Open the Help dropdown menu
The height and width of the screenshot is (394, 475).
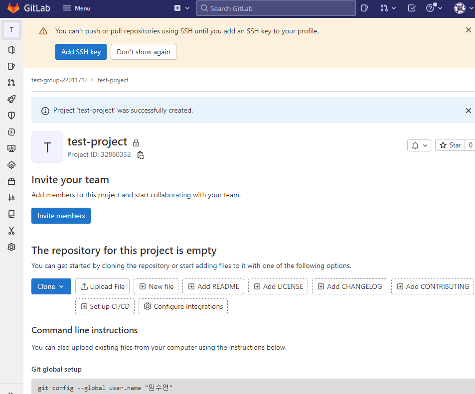[x=434, y=8]
